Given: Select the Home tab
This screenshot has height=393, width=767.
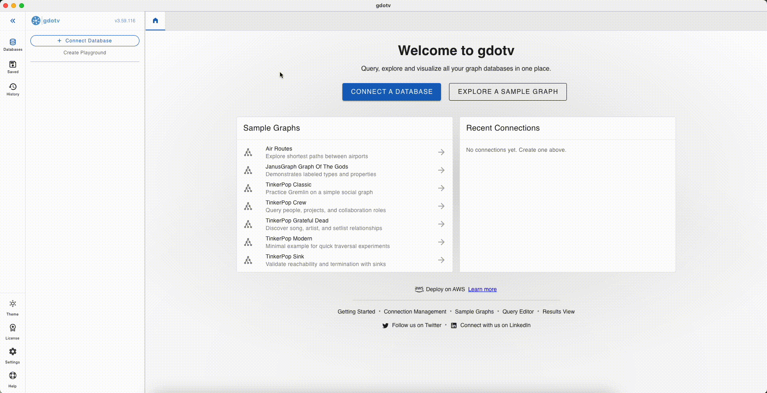Looking at the screenshot, I should (x=155, y=21).
